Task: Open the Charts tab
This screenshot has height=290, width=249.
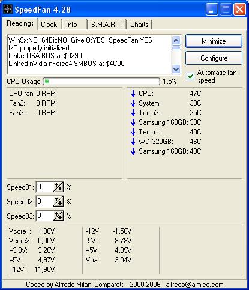Action: tap(139, 25)
